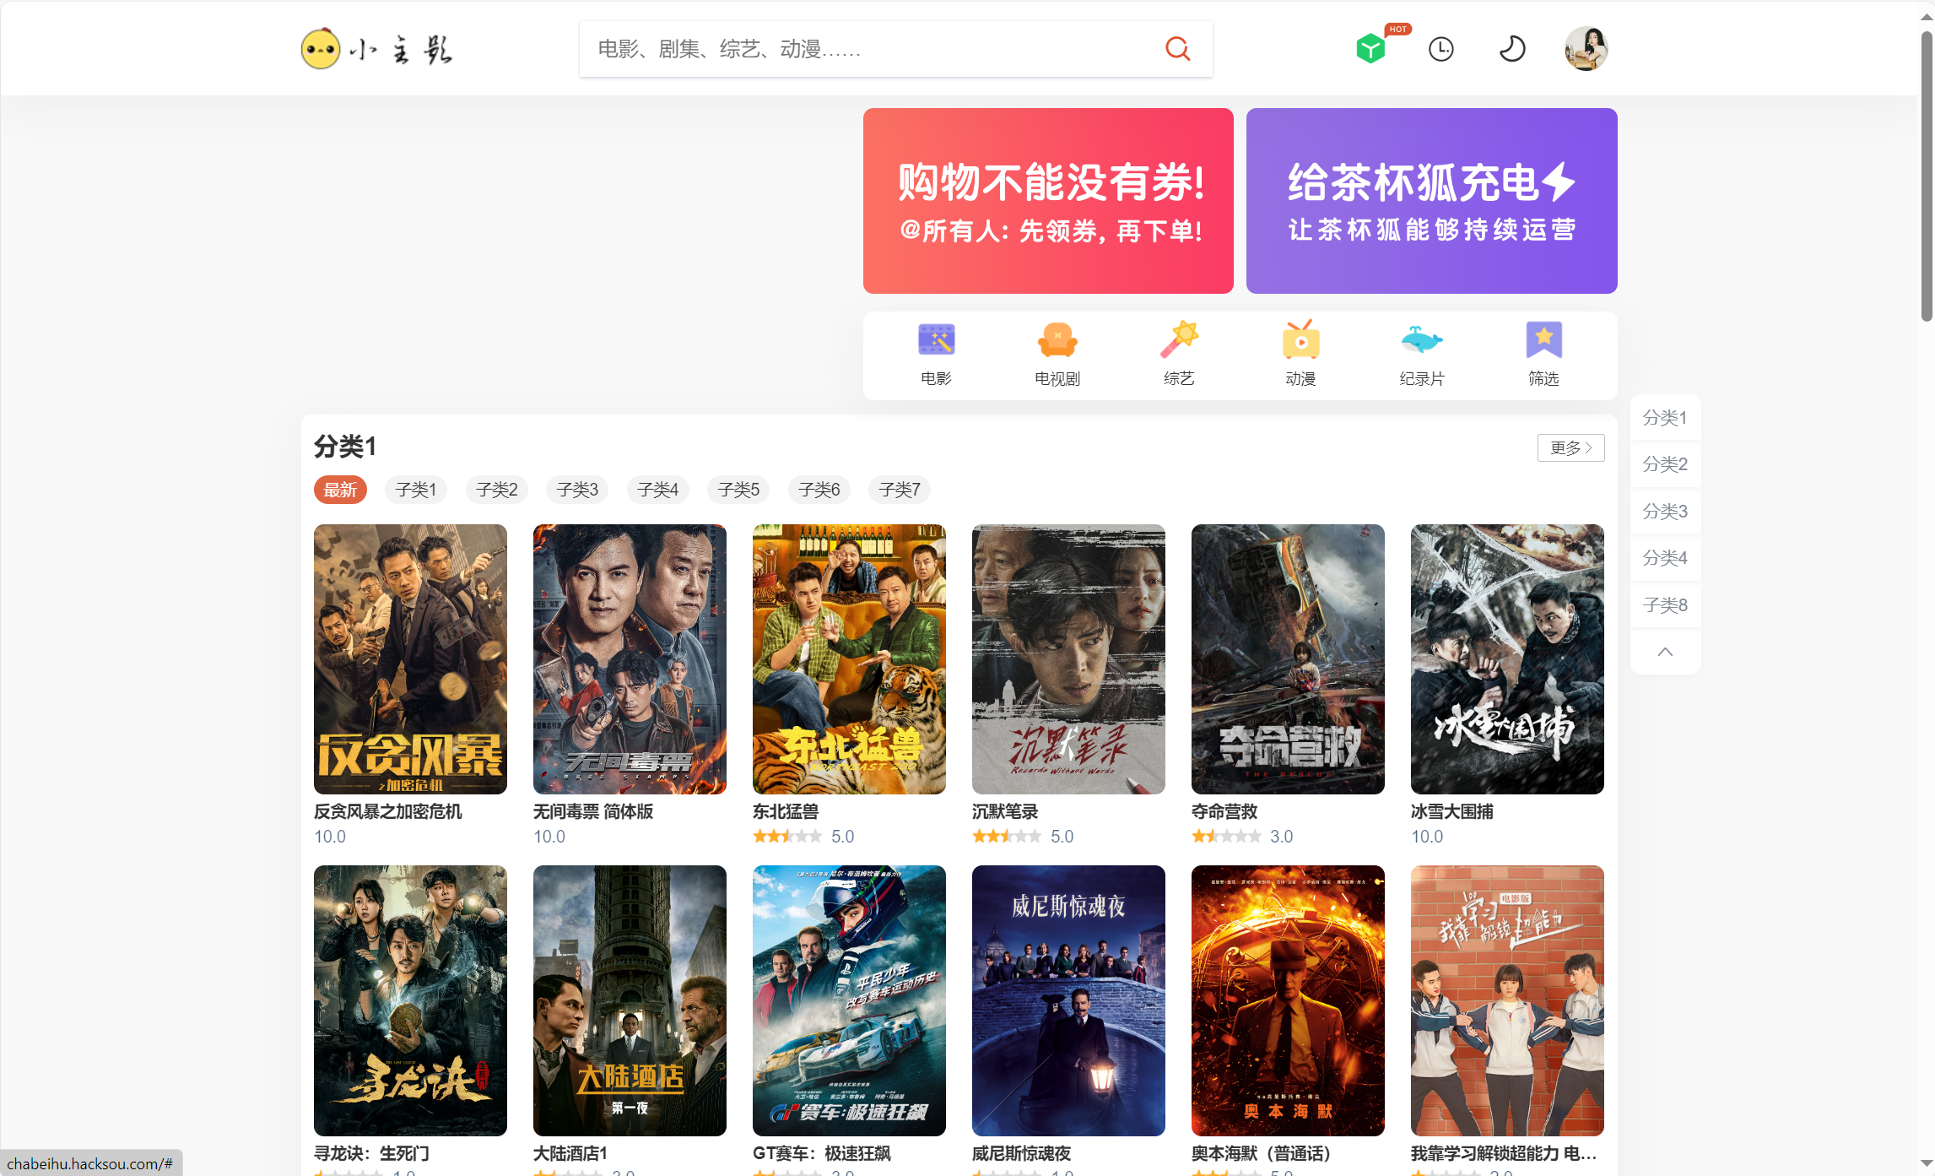Click the title 寻龙诀:生死门

[x=372, y=1153]
